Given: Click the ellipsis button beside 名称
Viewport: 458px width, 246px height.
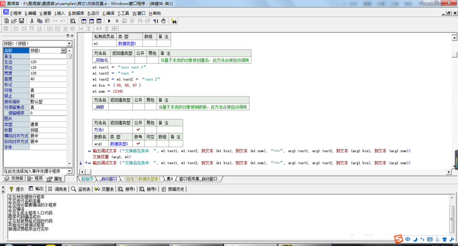Looking at the screenshot, I should [63, 50].
